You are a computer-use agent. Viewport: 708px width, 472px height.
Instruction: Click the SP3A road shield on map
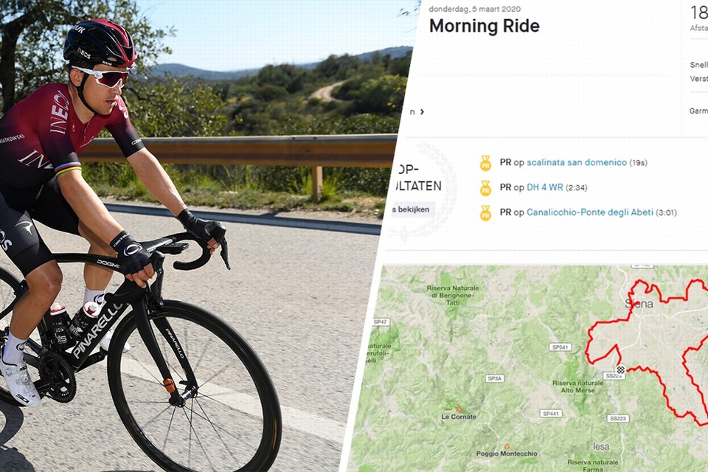point(495,378)
